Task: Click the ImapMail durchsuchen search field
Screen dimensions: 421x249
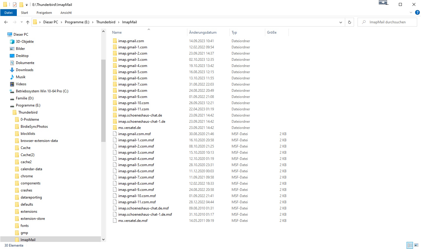Action: [387, 22]
